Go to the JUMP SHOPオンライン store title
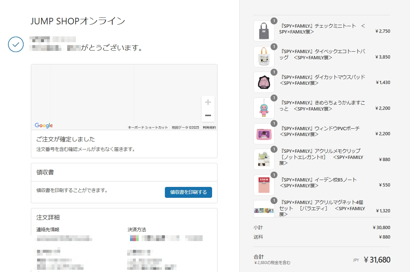 pyautogui.click(x=78, y=21)
